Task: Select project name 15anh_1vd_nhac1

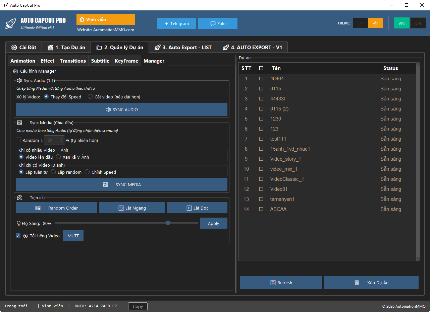Action: [x=290, y=149]
